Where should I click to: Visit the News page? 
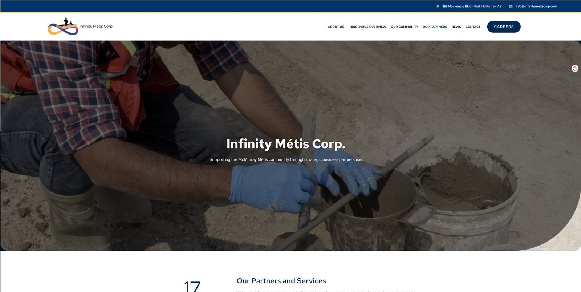[x=456, y=27]
